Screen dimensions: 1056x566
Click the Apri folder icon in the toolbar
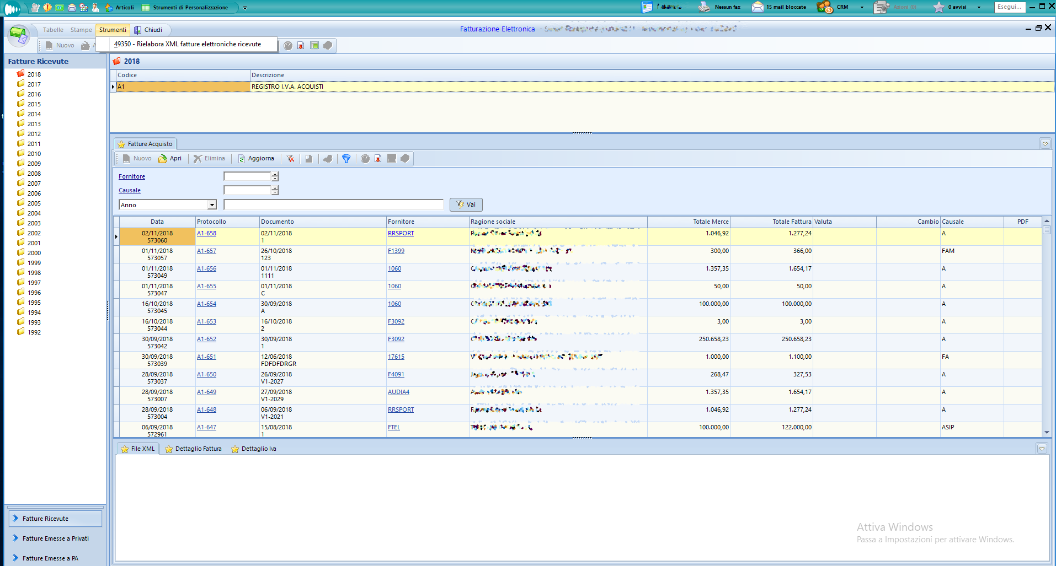point(163,159)
